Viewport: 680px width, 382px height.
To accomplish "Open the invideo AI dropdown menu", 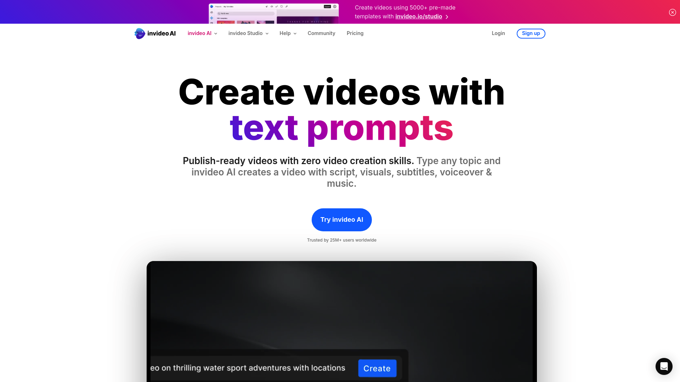I will point(202,33).
